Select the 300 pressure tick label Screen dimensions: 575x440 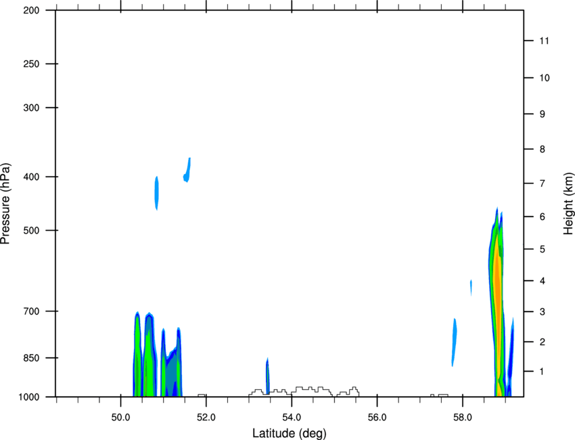tap(31, 108)
